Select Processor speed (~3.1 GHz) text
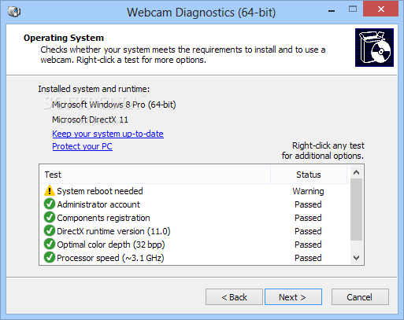404x320 pixels. pyautogui.click(x=110, y=258)
